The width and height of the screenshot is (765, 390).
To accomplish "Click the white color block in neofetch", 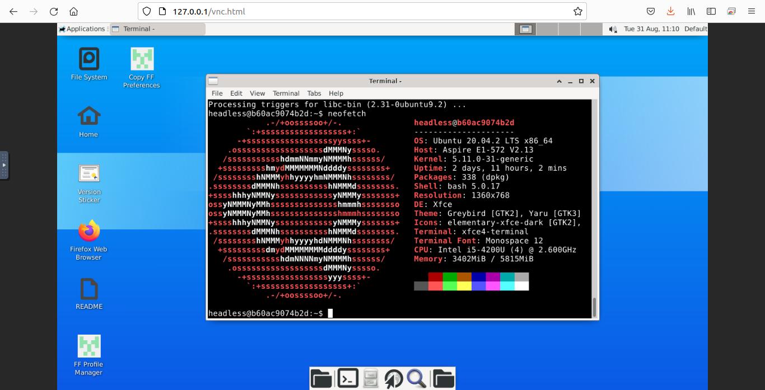I will (521, 286).
